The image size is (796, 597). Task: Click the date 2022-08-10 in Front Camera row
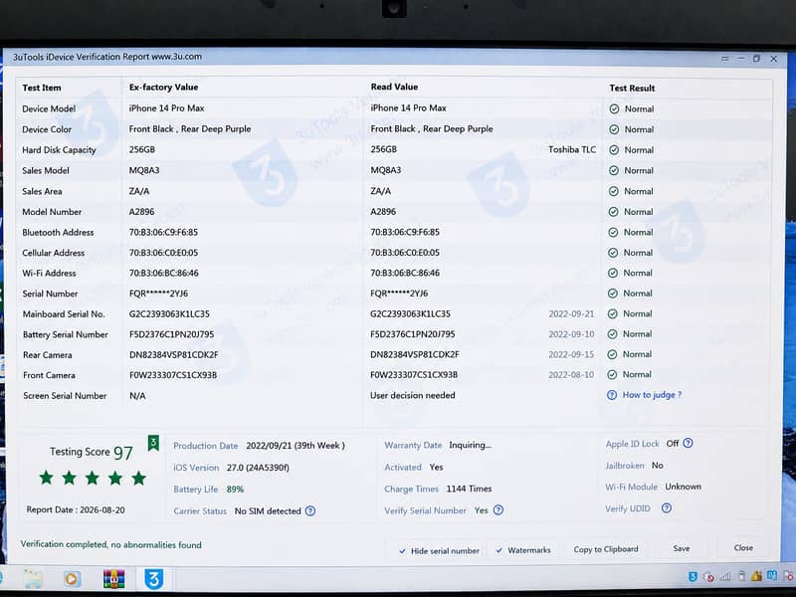[571, 375]
